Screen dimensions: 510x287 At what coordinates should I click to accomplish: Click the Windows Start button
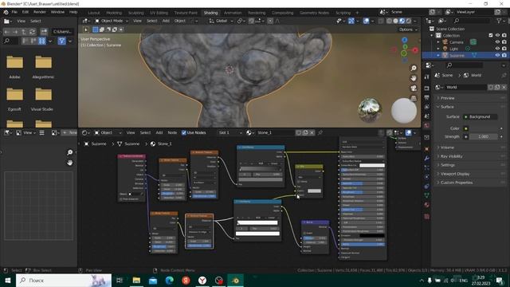point(7,280)
